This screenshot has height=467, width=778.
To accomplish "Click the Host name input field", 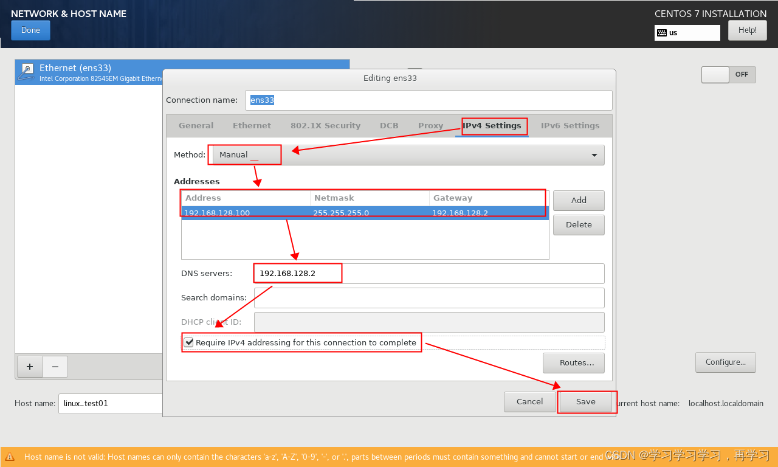I will click(111, 403).
